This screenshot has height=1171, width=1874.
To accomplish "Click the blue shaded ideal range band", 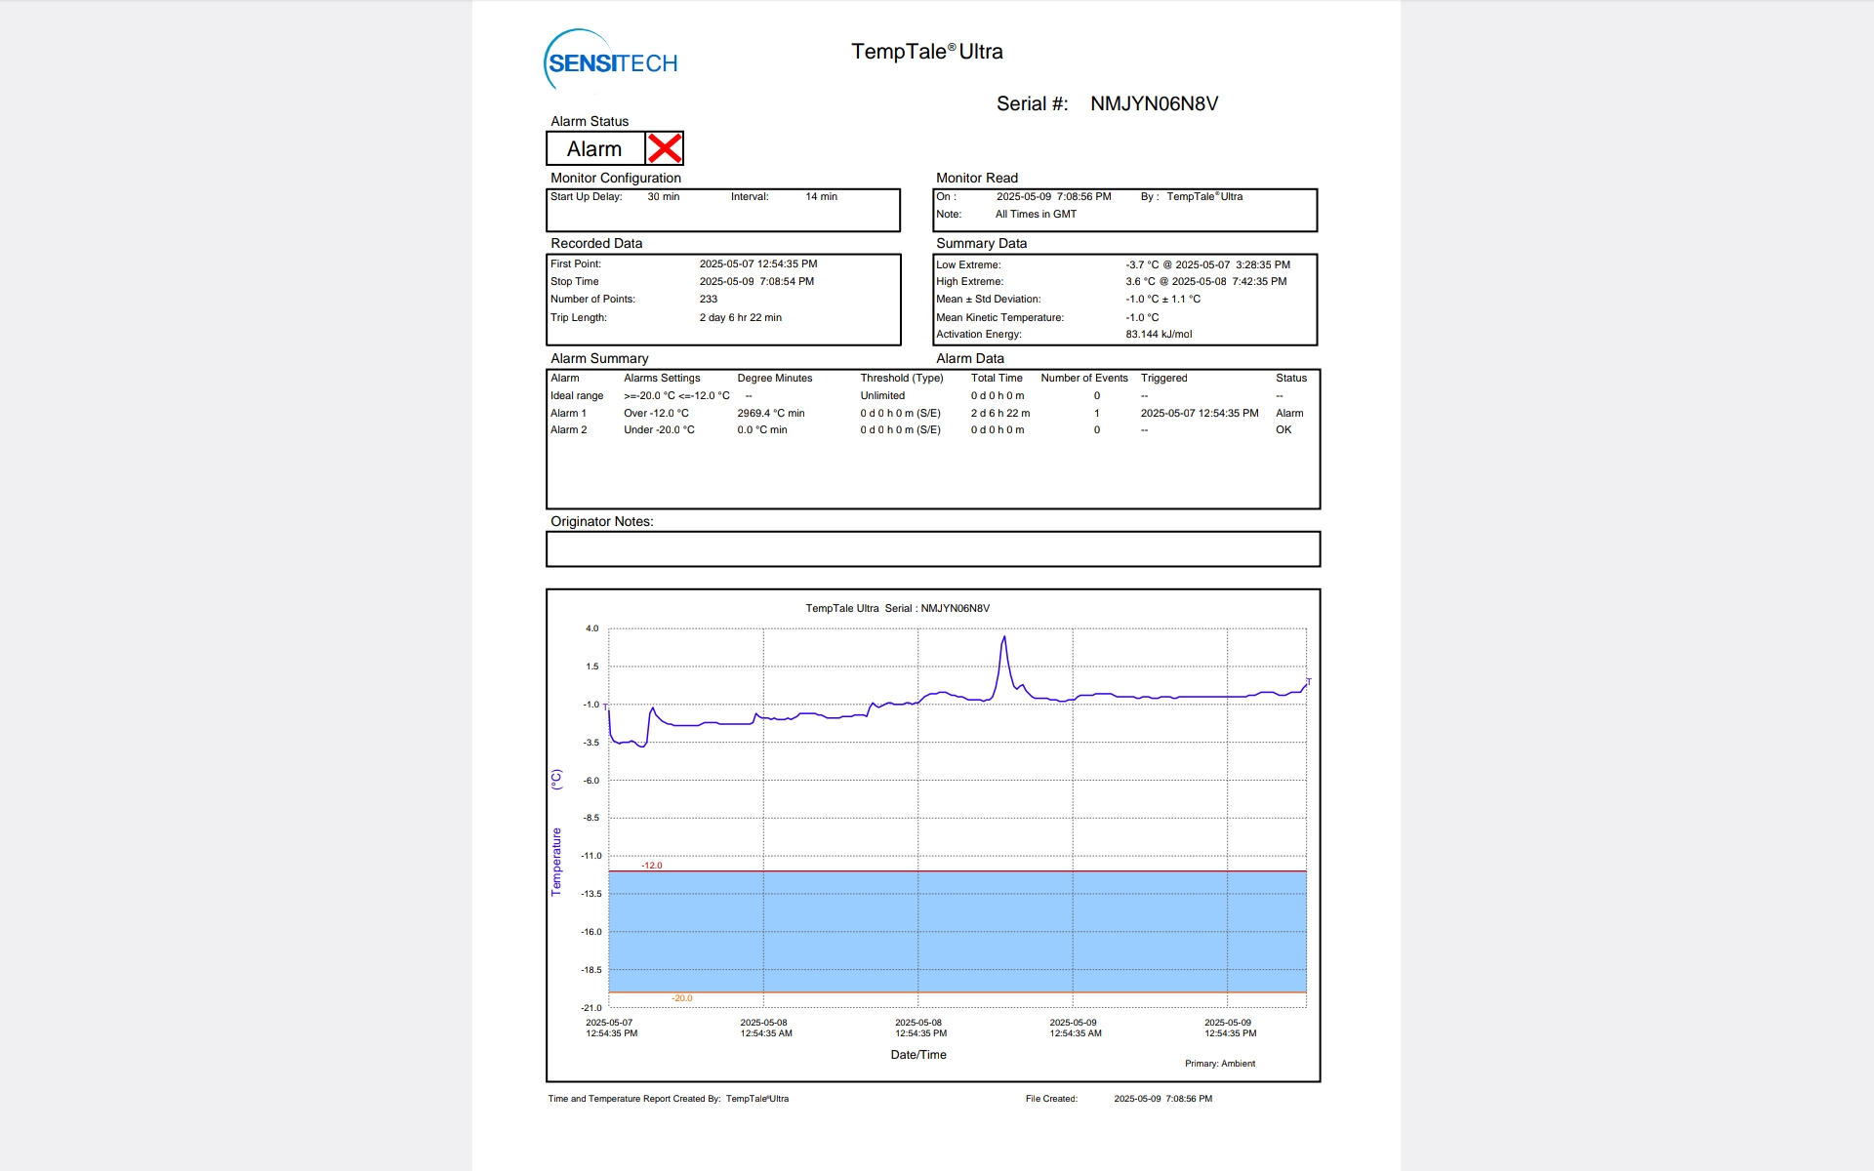I will point(957,932).
